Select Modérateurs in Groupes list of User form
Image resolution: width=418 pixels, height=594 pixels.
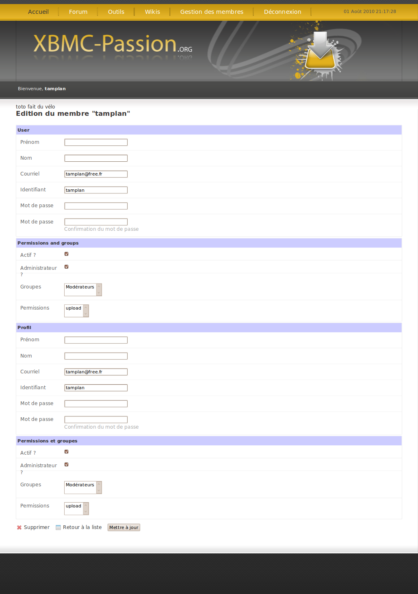(80, 287)
